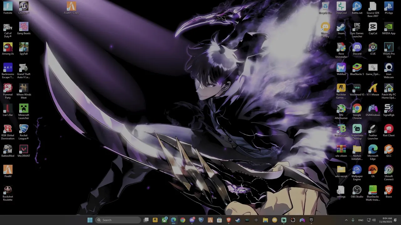Image resolution: width=401 pixels, height=225 pixels.
Task: Select the FiveM - Copy desktop icon
Action: [x=71, y=8]
